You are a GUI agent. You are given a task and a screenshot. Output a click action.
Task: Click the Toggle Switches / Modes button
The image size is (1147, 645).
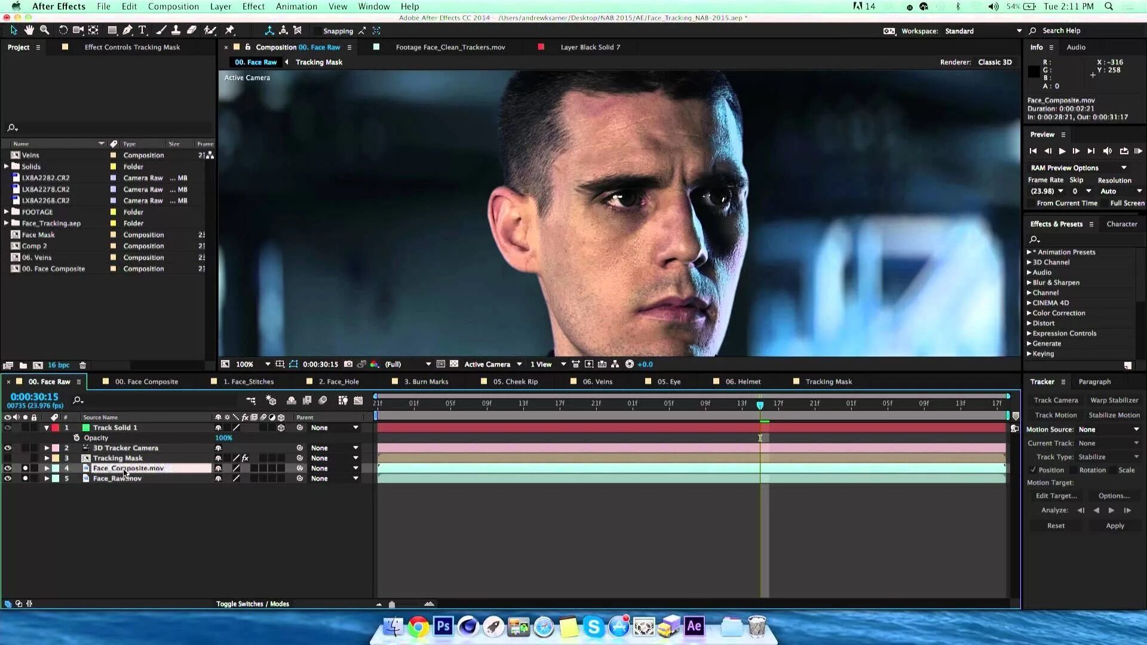pos(252,604)
